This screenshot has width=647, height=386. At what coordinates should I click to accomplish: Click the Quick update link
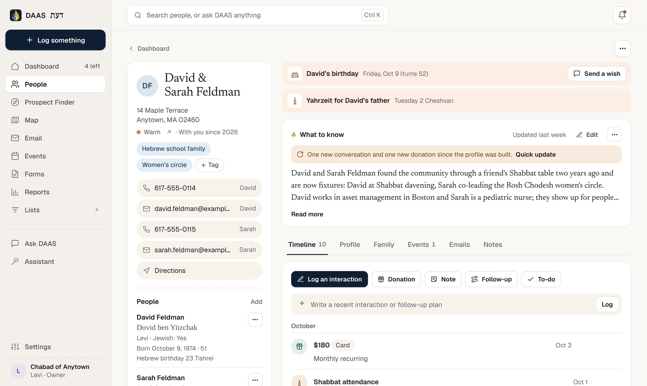[x=535, y=155]
